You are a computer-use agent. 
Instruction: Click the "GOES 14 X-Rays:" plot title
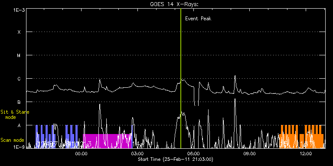point(174,4)
